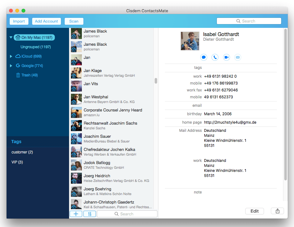This screenshot has width=294, height=227.
Task: Click the email envelope icon
Action: 238,57
